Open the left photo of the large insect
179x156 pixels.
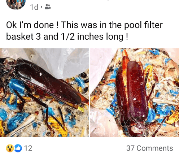coord(44,92)
